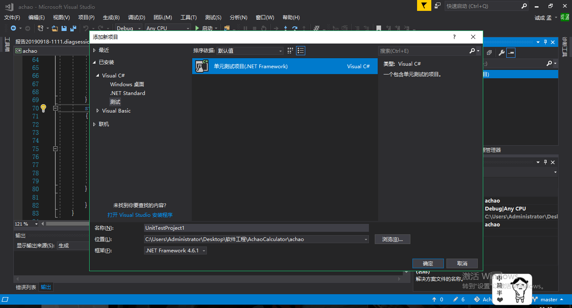Expand the 联机 tree node
Image resolution: width=572 pixels, height=308 pixels.
94,124
